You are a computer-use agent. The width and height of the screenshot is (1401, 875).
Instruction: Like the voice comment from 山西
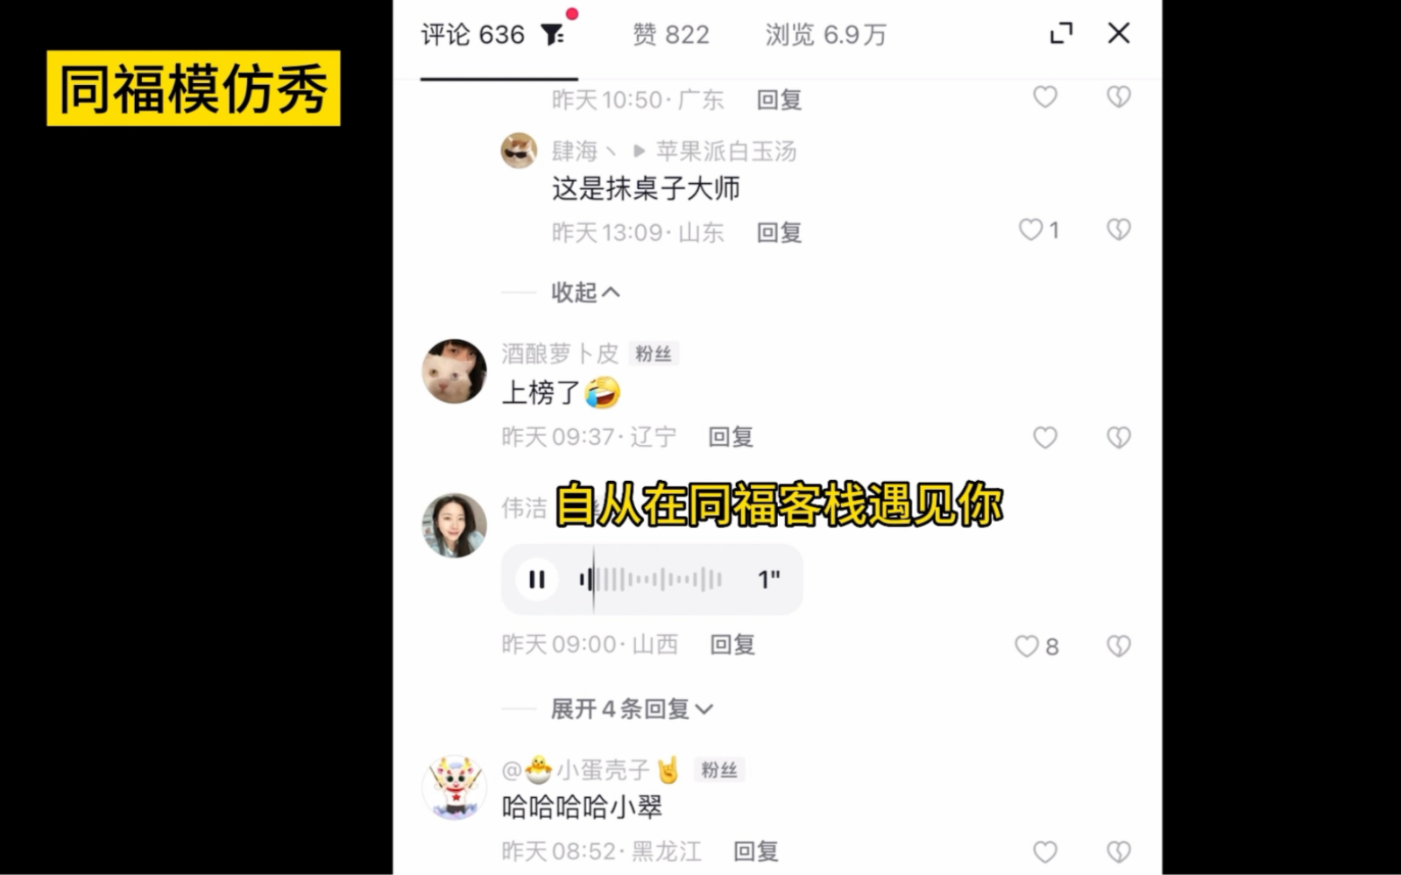click(1027, 646)
